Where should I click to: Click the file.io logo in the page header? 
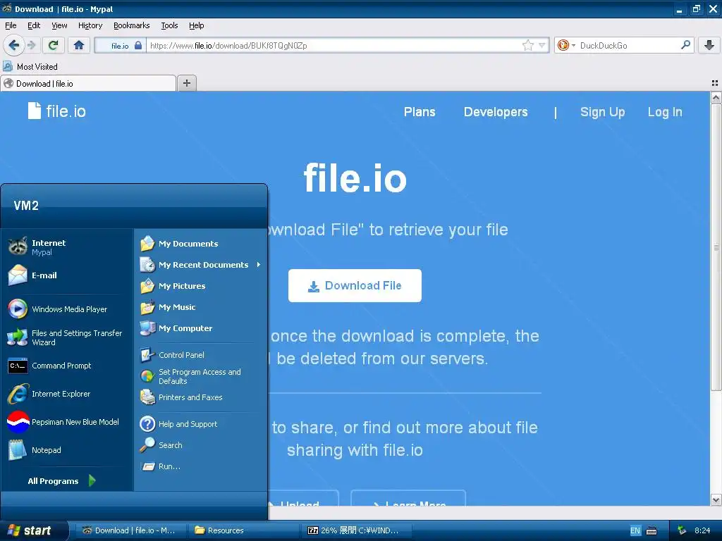[56, 111]
